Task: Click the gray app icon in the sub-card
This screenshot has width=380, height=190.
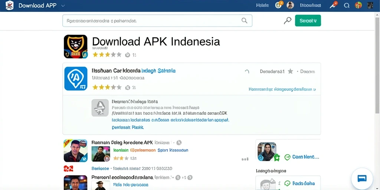Action: (x=100, y=108)
